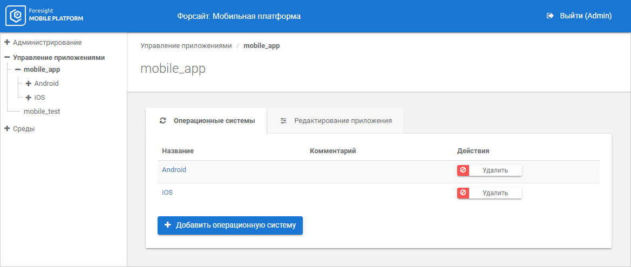Click the refresh icon on Операционные системы tab
The height and width of the screenshot is (267, 631).
point(163,121)
